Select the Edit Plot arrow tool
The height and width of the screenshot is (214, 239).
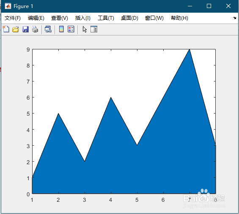point(85,30)
